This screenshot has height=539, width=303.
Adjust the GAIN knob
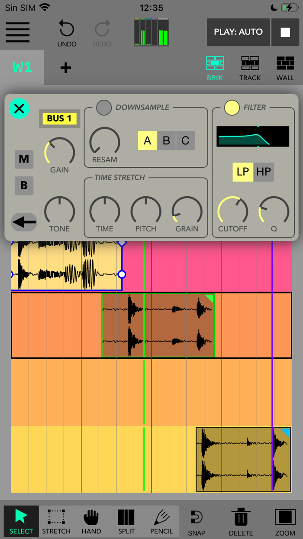point(60,153)
